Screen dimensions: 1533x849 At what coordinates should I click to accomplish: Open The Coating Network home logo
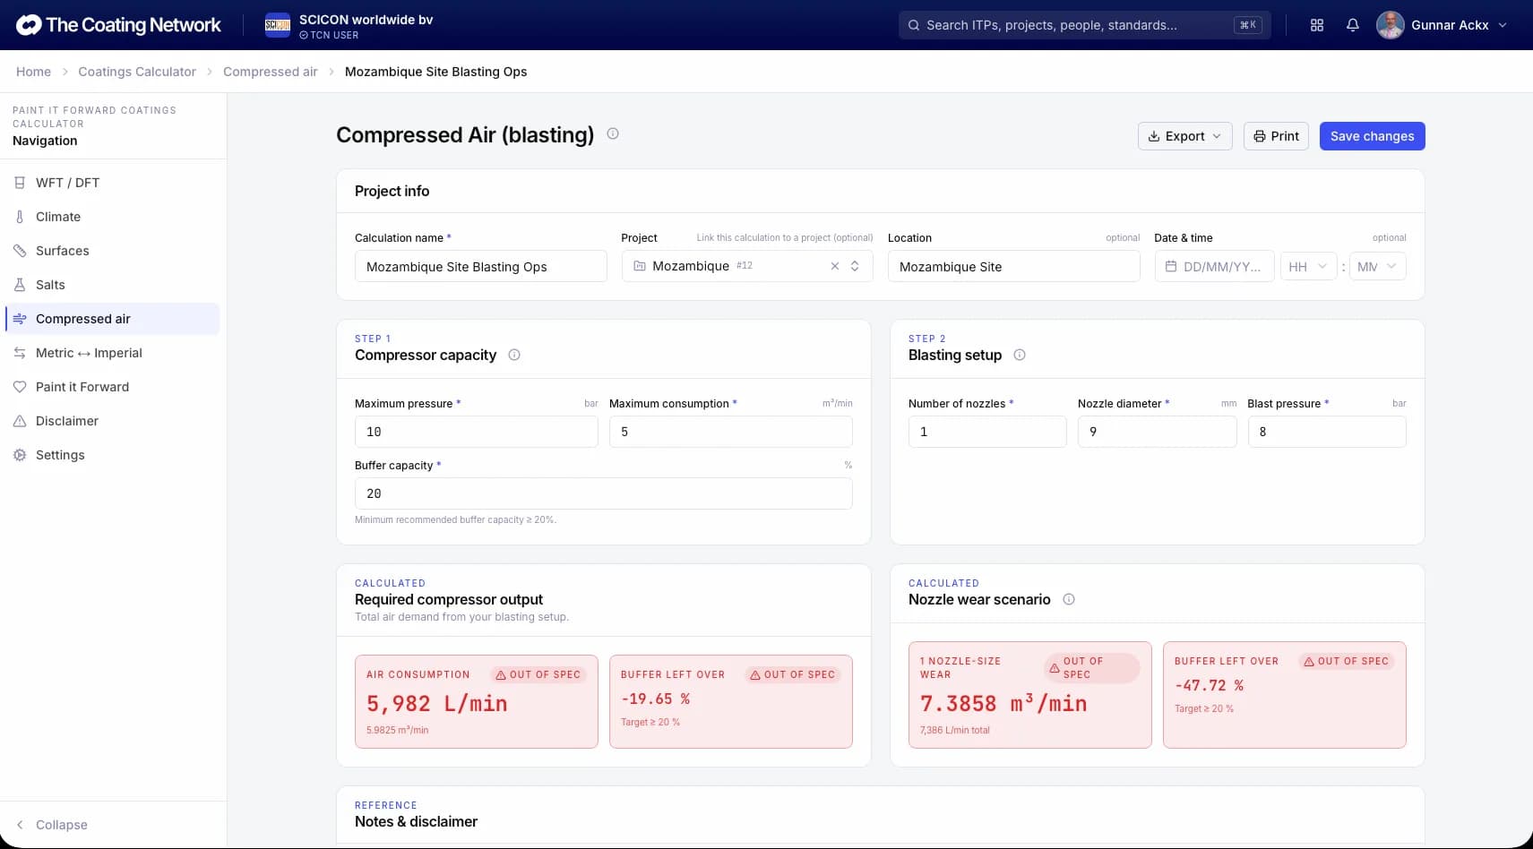[118, 25]
